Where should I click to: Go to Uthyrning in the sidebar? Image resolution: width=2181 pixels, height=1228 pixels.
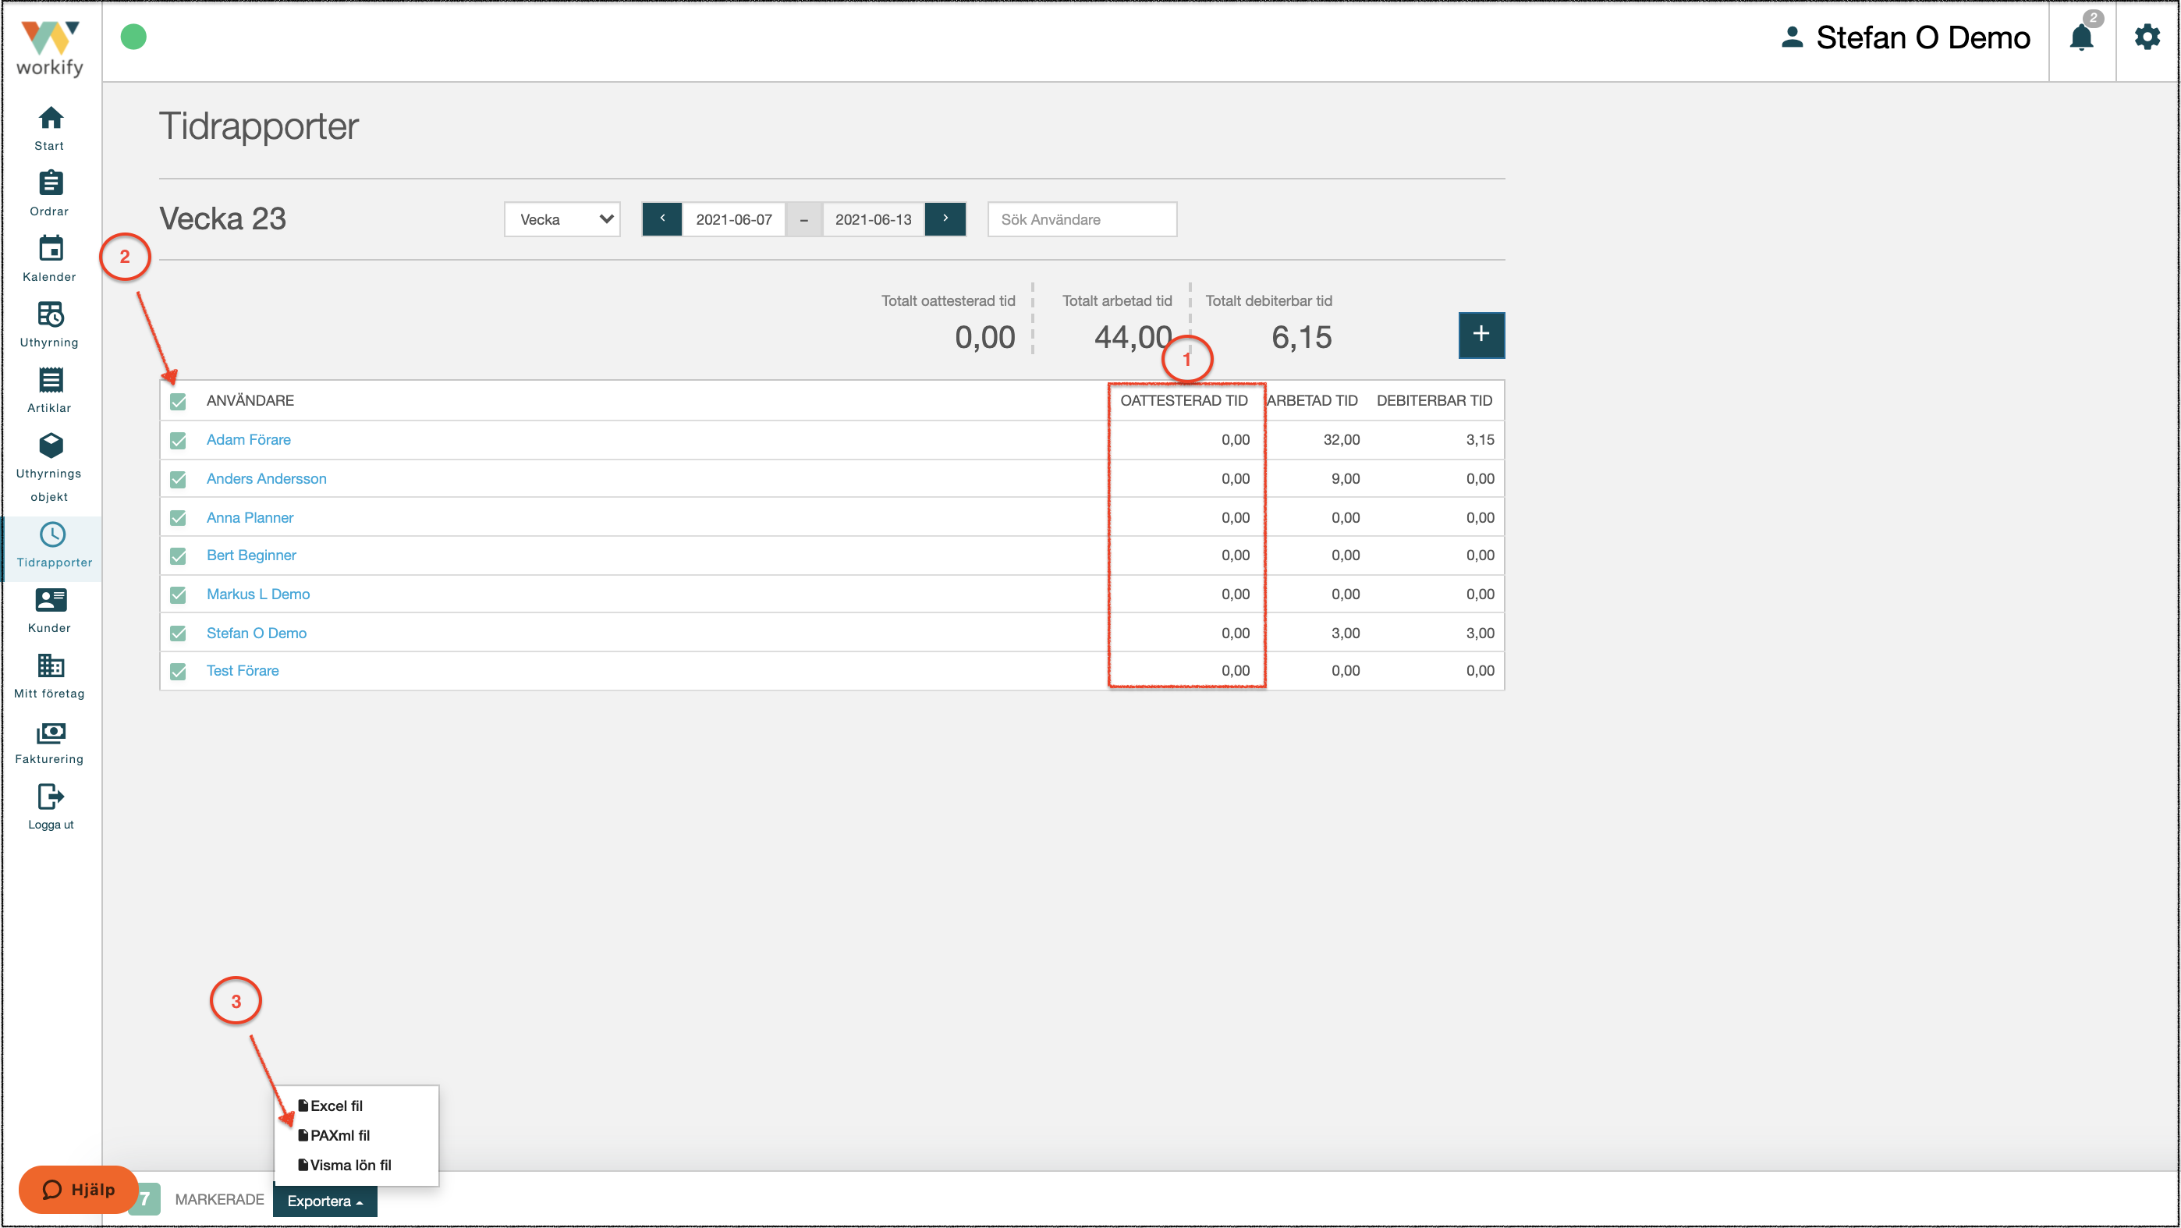50,325
